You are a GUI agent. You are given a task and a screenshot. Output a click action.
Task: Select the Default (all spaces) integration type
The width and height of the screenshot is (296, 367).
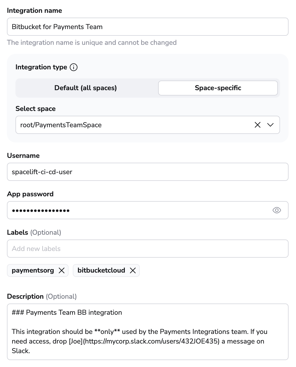[86, 88]
